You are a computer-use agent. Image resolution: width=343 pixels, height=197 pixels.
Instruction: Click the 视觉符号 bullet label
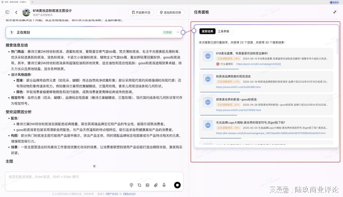pos(18,98)
